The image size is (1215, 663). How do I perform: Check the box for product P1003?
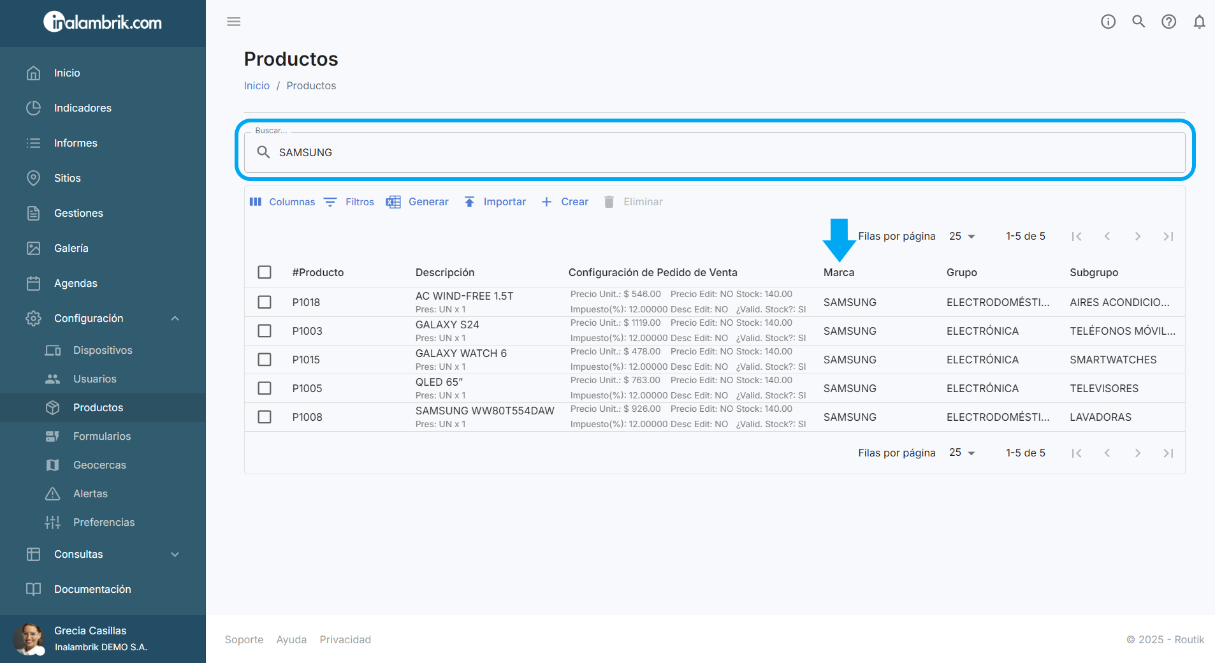(265, 331)
